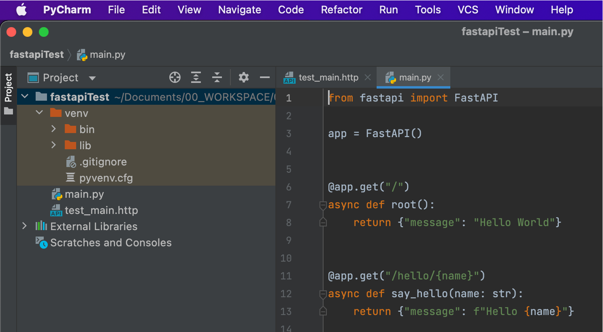Click the app = FastAPI() code line
Viewport: 603px width, 332px height.
[375, 134]
